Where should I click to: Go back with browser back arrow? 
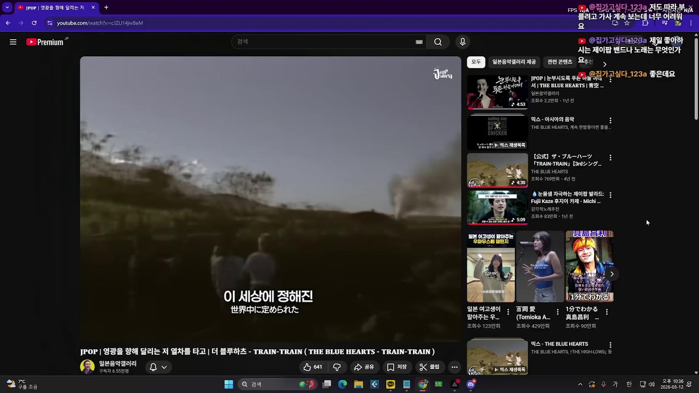point(8,23)
